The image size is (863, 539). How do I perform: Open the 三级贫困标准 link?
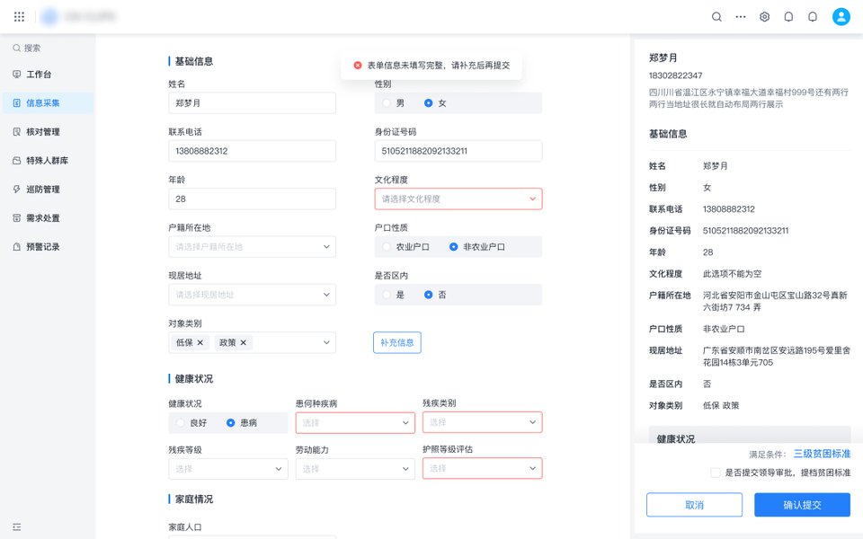coord(822,454)
